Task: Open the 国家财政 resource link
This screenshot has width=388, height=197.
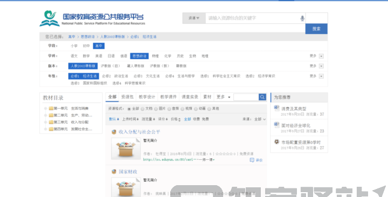Action: pyautogui.click(x=128, y=172)
